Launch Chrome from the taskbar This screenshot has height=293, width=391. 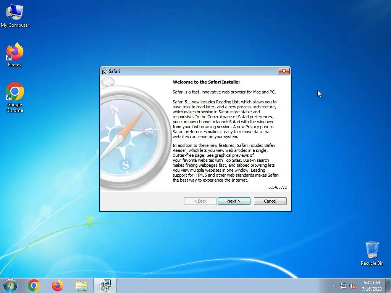point(34,285)
